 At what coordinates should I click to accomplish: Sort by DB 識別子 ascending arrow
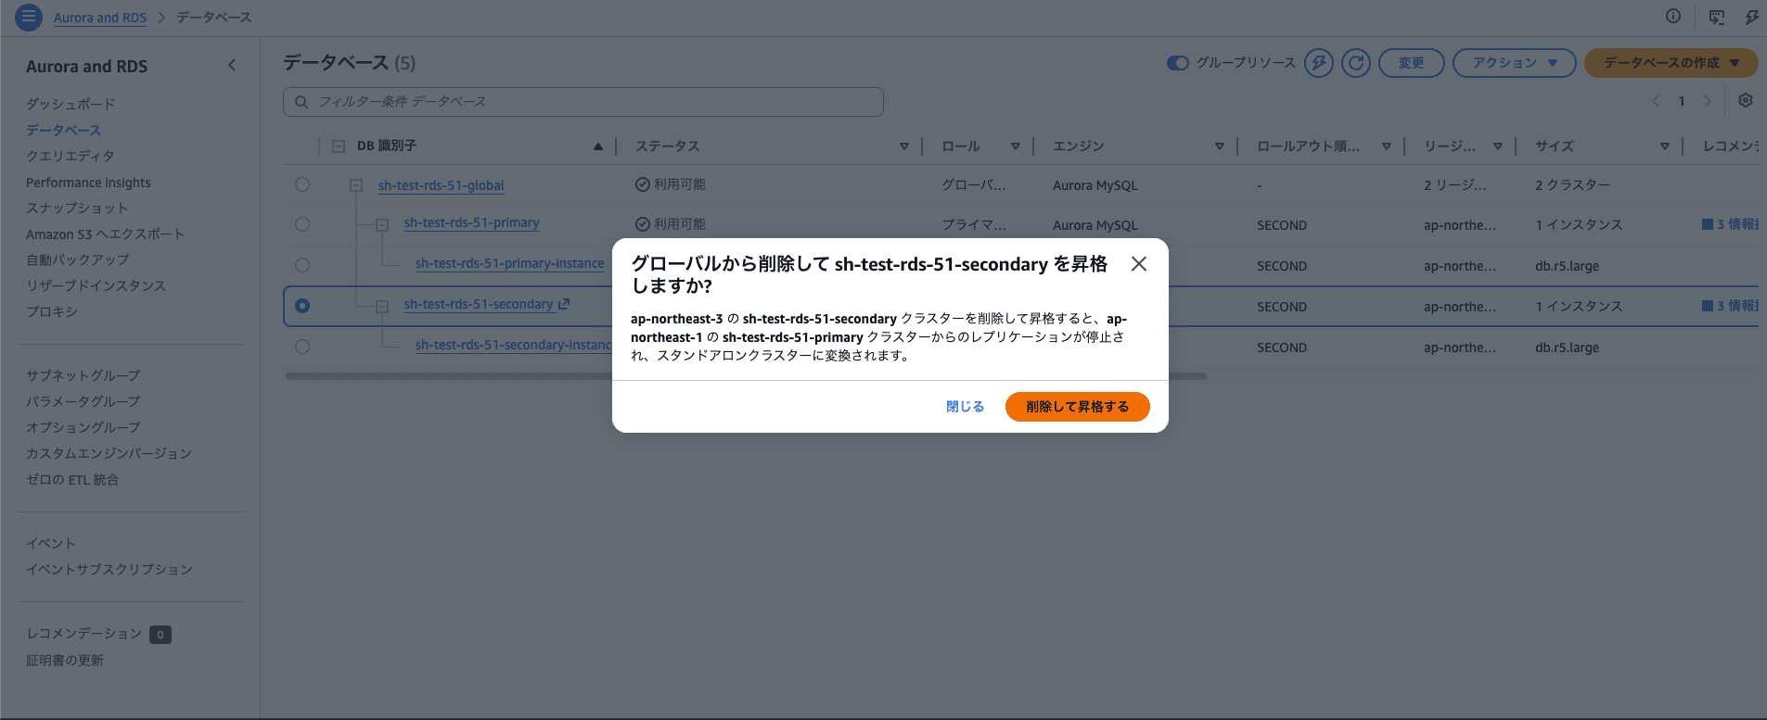[x=598, y=146]
